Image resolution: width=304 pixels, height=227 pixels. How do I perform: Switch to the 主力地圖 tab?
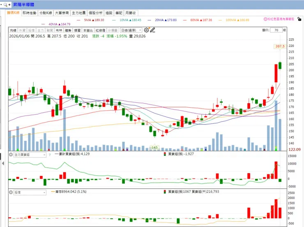(78, 13)
